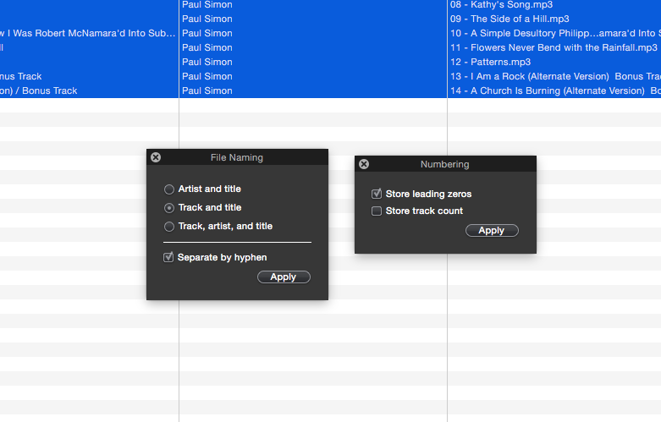
Task: Close the File Naming panel
Action: click(x=156, y=157)
